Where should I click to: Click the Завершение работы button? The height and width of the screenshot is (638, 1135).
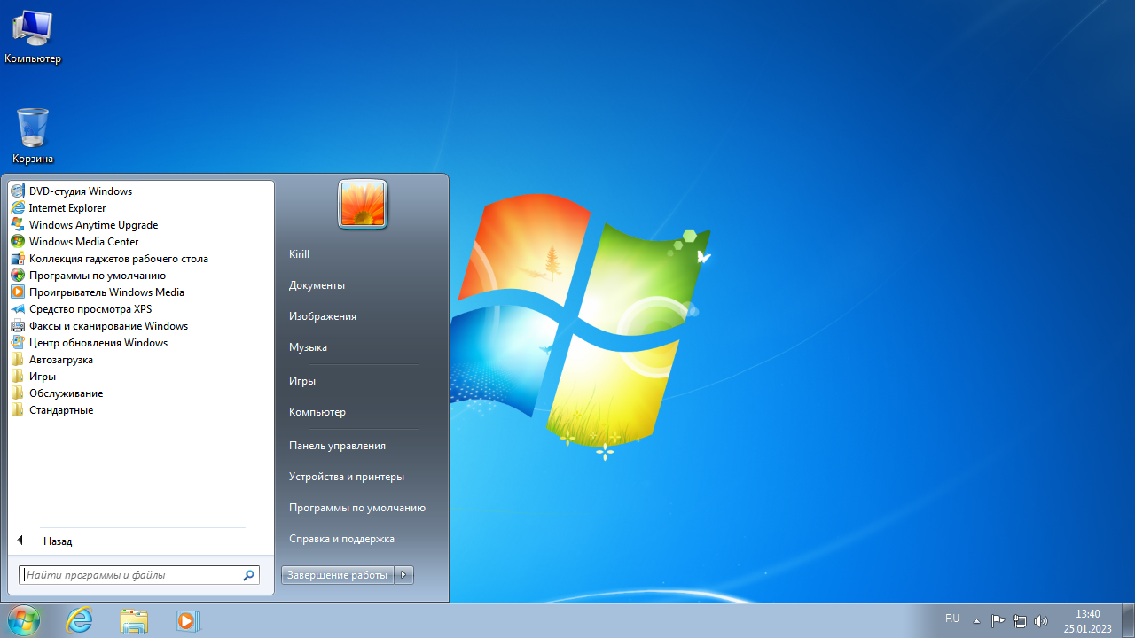[x=338, y=575]
